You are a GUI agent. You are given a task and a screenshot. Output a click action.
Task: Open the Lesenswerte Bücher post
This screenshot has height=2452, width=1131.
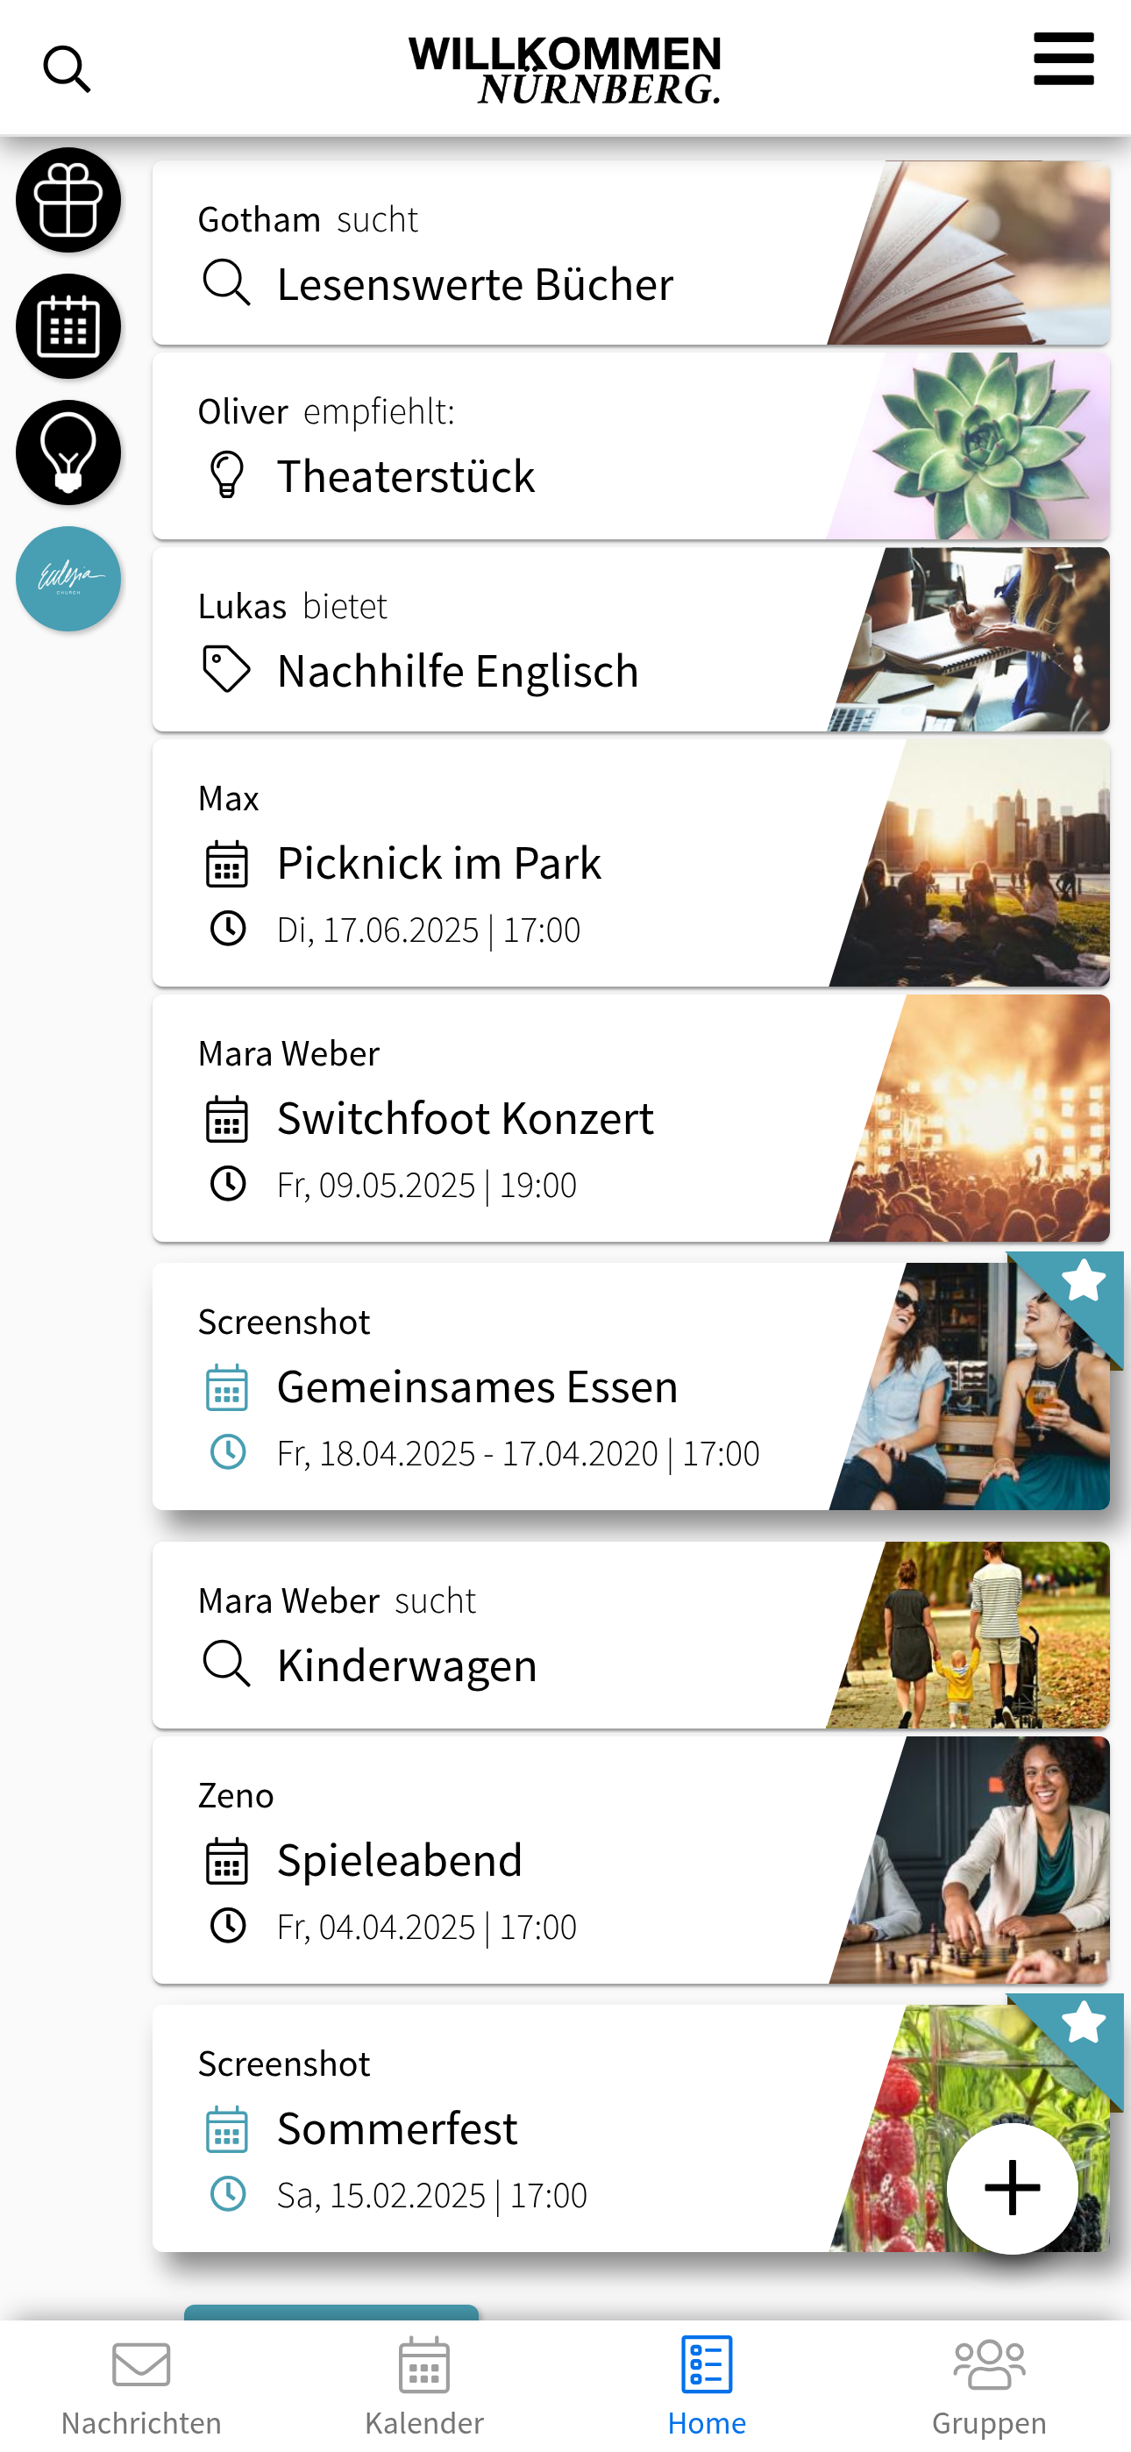point(631,253)
